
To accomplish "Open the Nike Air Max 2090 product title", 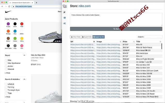I will click(x=38, y=55).
